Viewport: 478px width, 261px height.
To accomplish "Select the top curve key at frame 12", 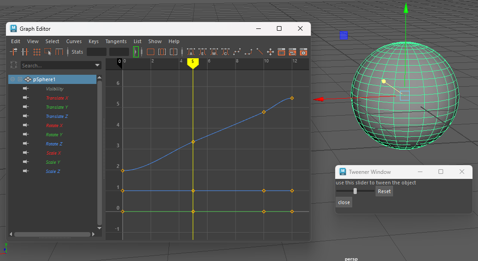I will pyautogui.click(x=292, y=98).
